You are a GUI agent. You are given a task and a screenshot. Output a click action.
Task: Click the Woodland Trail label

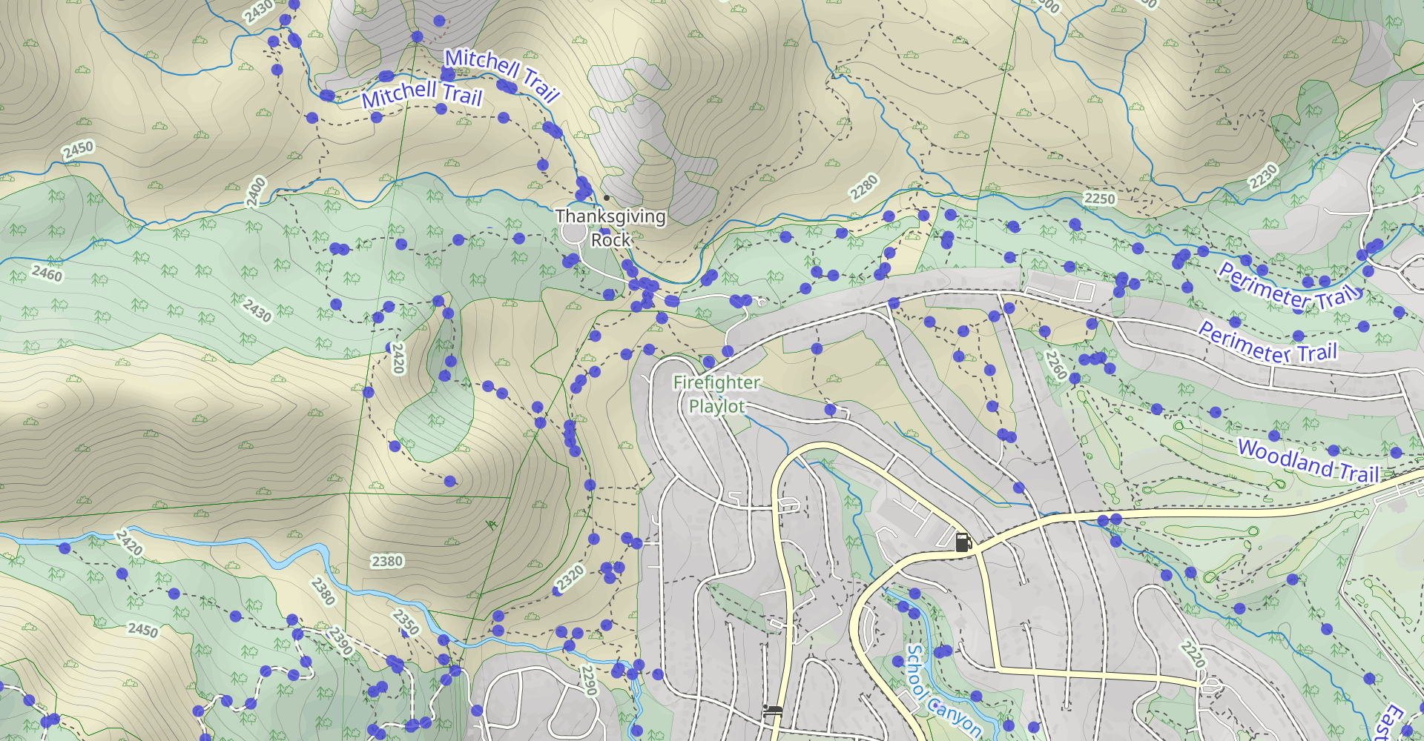tap(1308, 461)
